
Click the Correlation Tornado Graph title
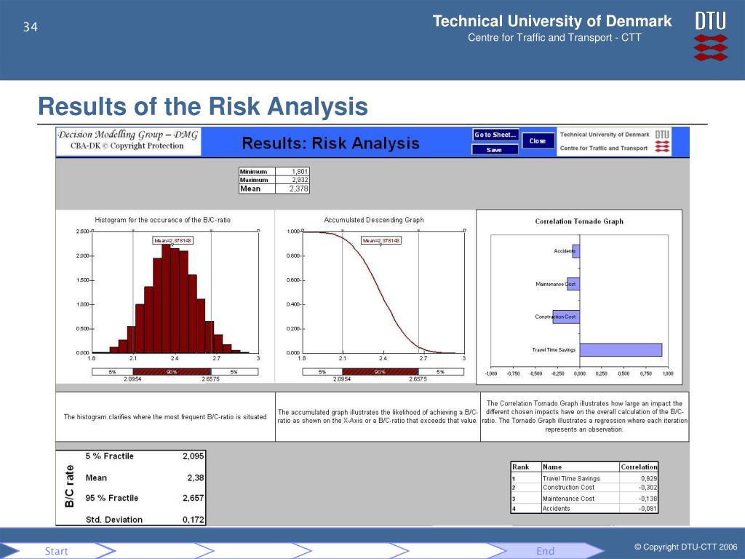[578, 221]
